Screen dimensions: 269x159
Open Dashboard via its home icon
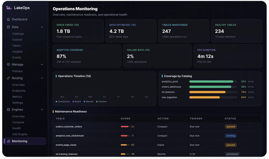[8, 19]
